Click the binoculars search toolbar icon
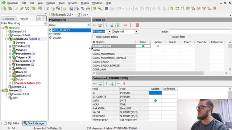 [71, 8]
